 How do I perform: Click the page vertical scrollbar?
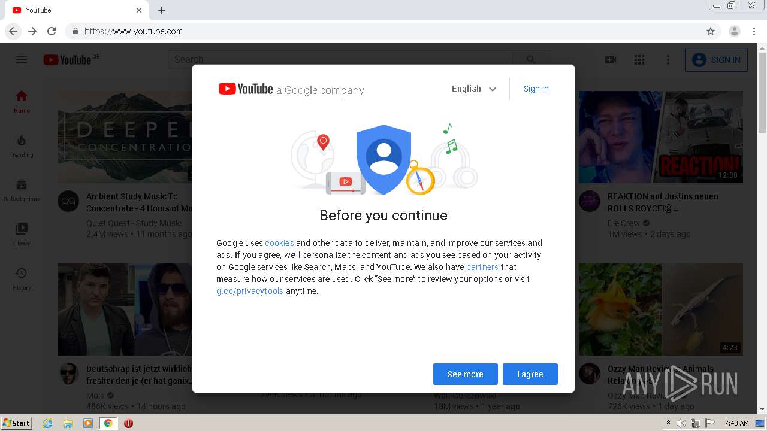[762, 227]
